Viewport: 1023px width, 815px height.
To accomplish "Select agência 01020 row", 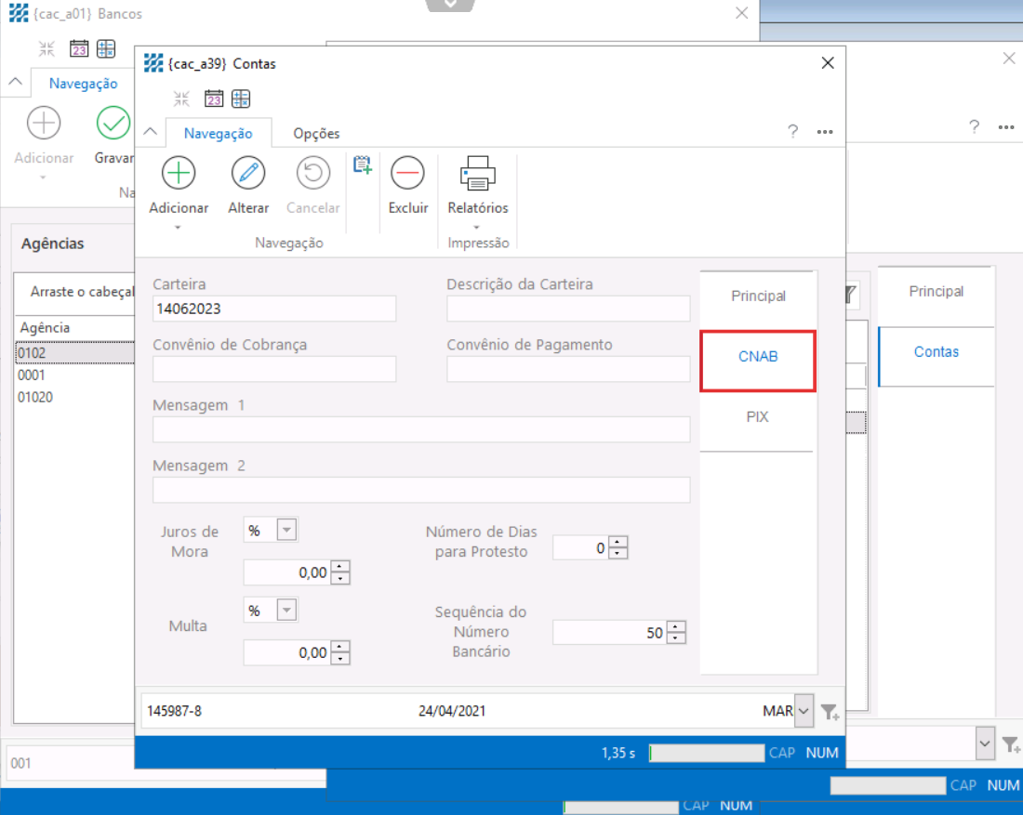I will point(73,397).
